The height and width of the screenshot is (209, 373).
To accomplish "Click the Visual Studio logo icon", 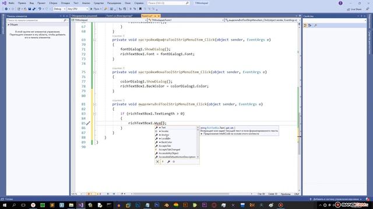I will (x=4, y=3).
